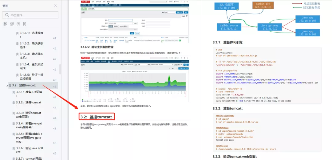Click bookmark icon beside 3.1.6.3：确认添加主机
Screen dimensions: 332x160
coord(17,54)
